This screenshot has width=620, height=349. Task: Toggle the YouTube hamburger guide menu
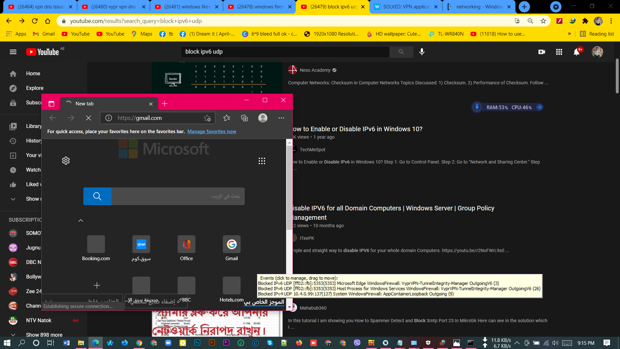click(x=13, y=52)
